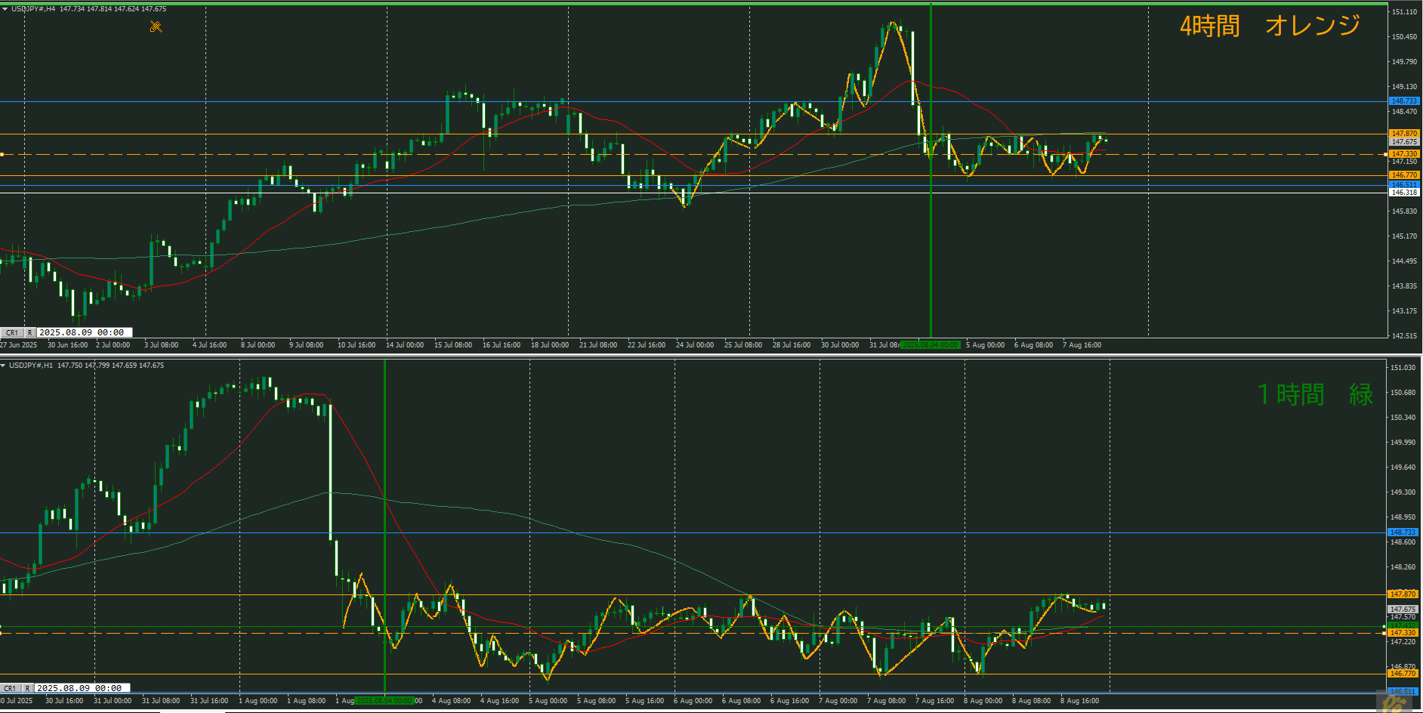Click the blue 148.733 price label on H1 chart
Image resolution: width=1423 pixels, height=713 pixels.
1403,532
